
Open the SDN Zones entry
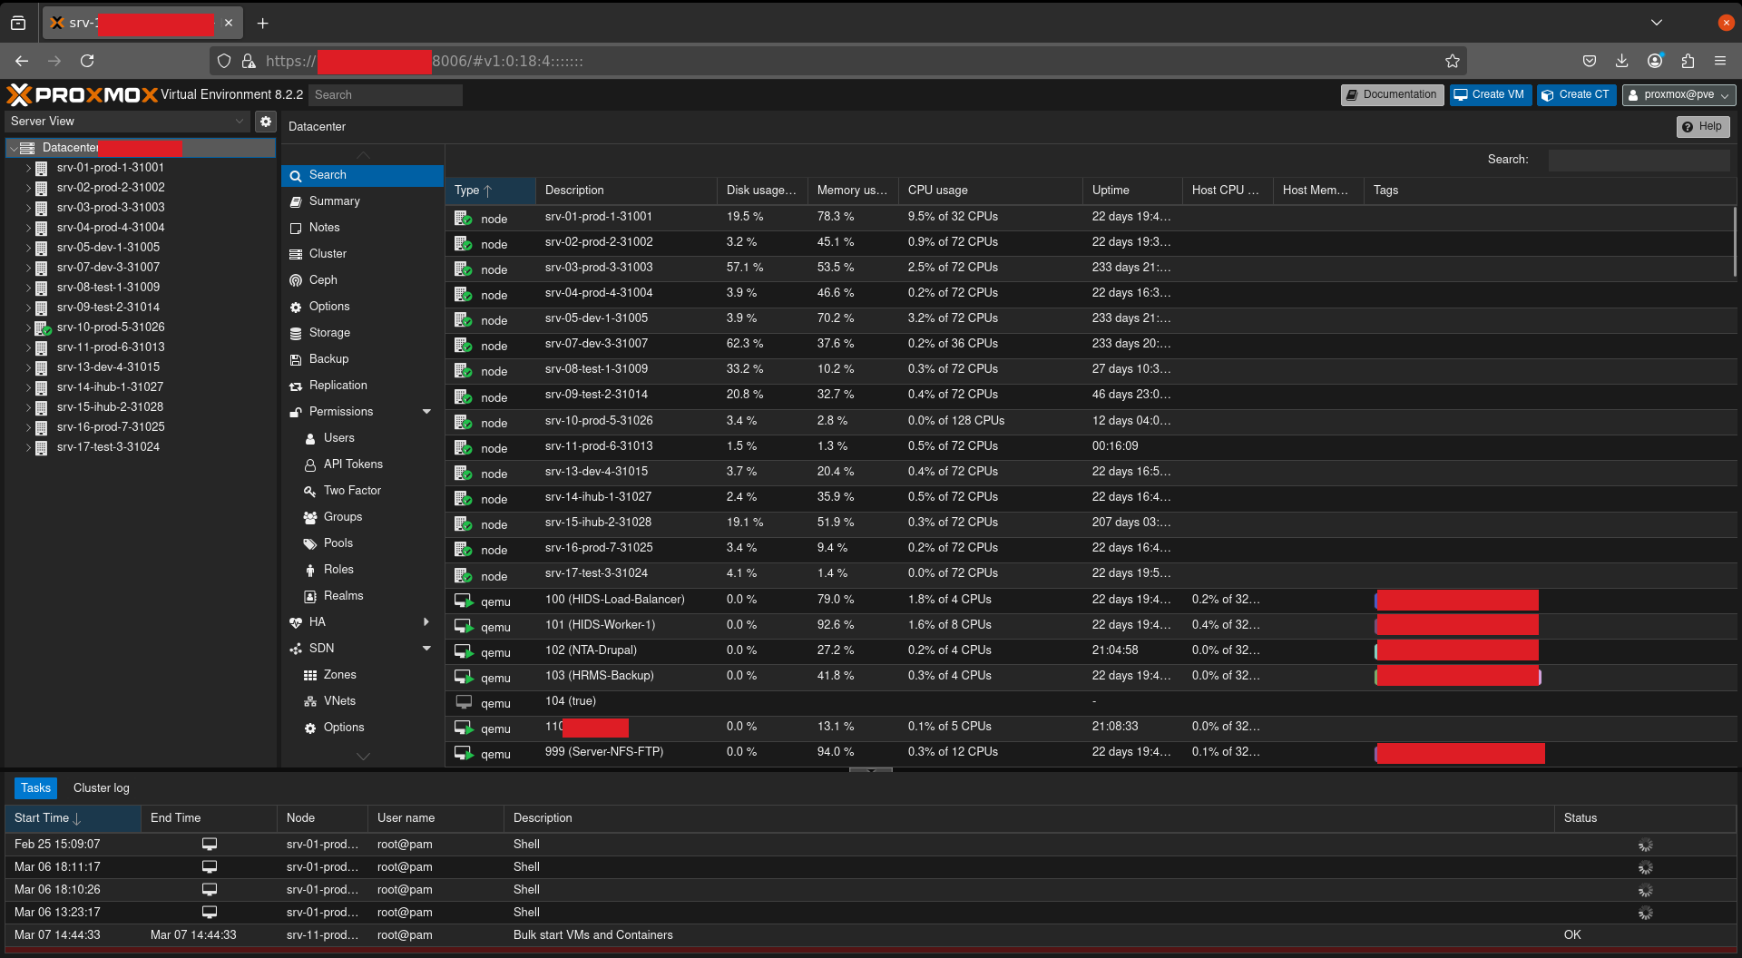click(362, 675)
